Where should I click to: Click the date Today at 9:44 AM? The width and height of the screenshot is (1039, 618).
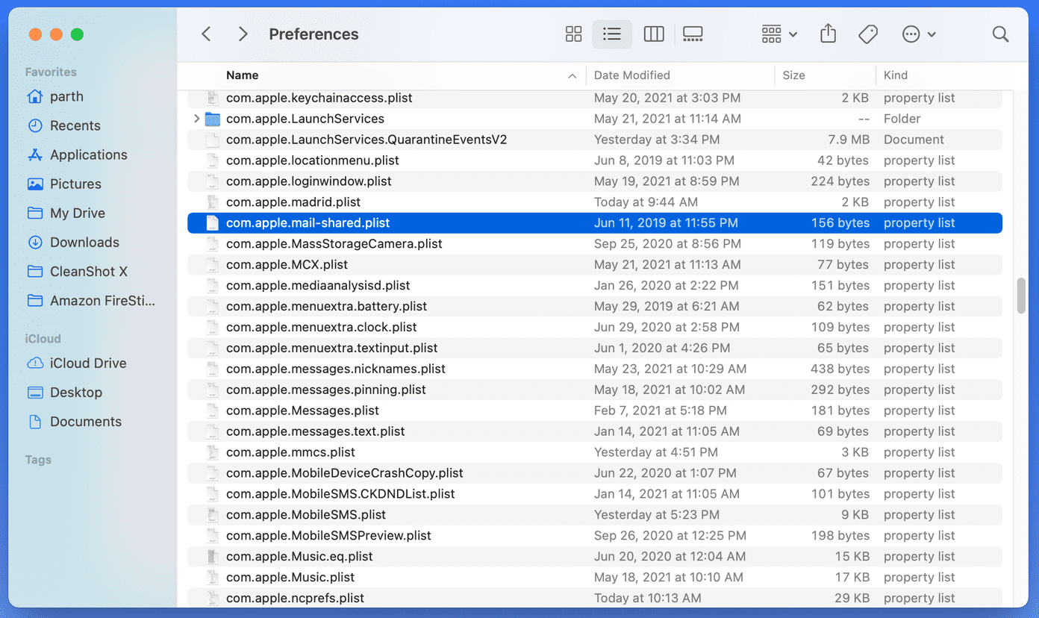(646, 202)
